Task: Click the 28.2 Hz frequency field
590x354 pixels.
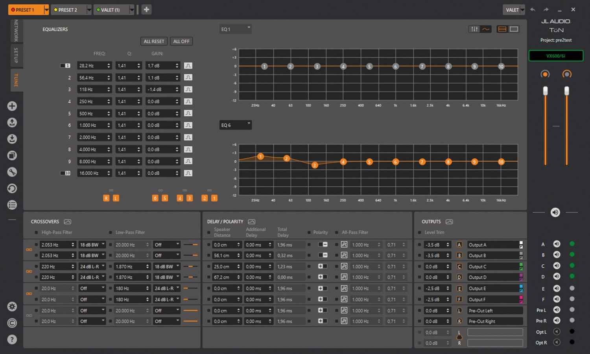Action: pos(94,66)
